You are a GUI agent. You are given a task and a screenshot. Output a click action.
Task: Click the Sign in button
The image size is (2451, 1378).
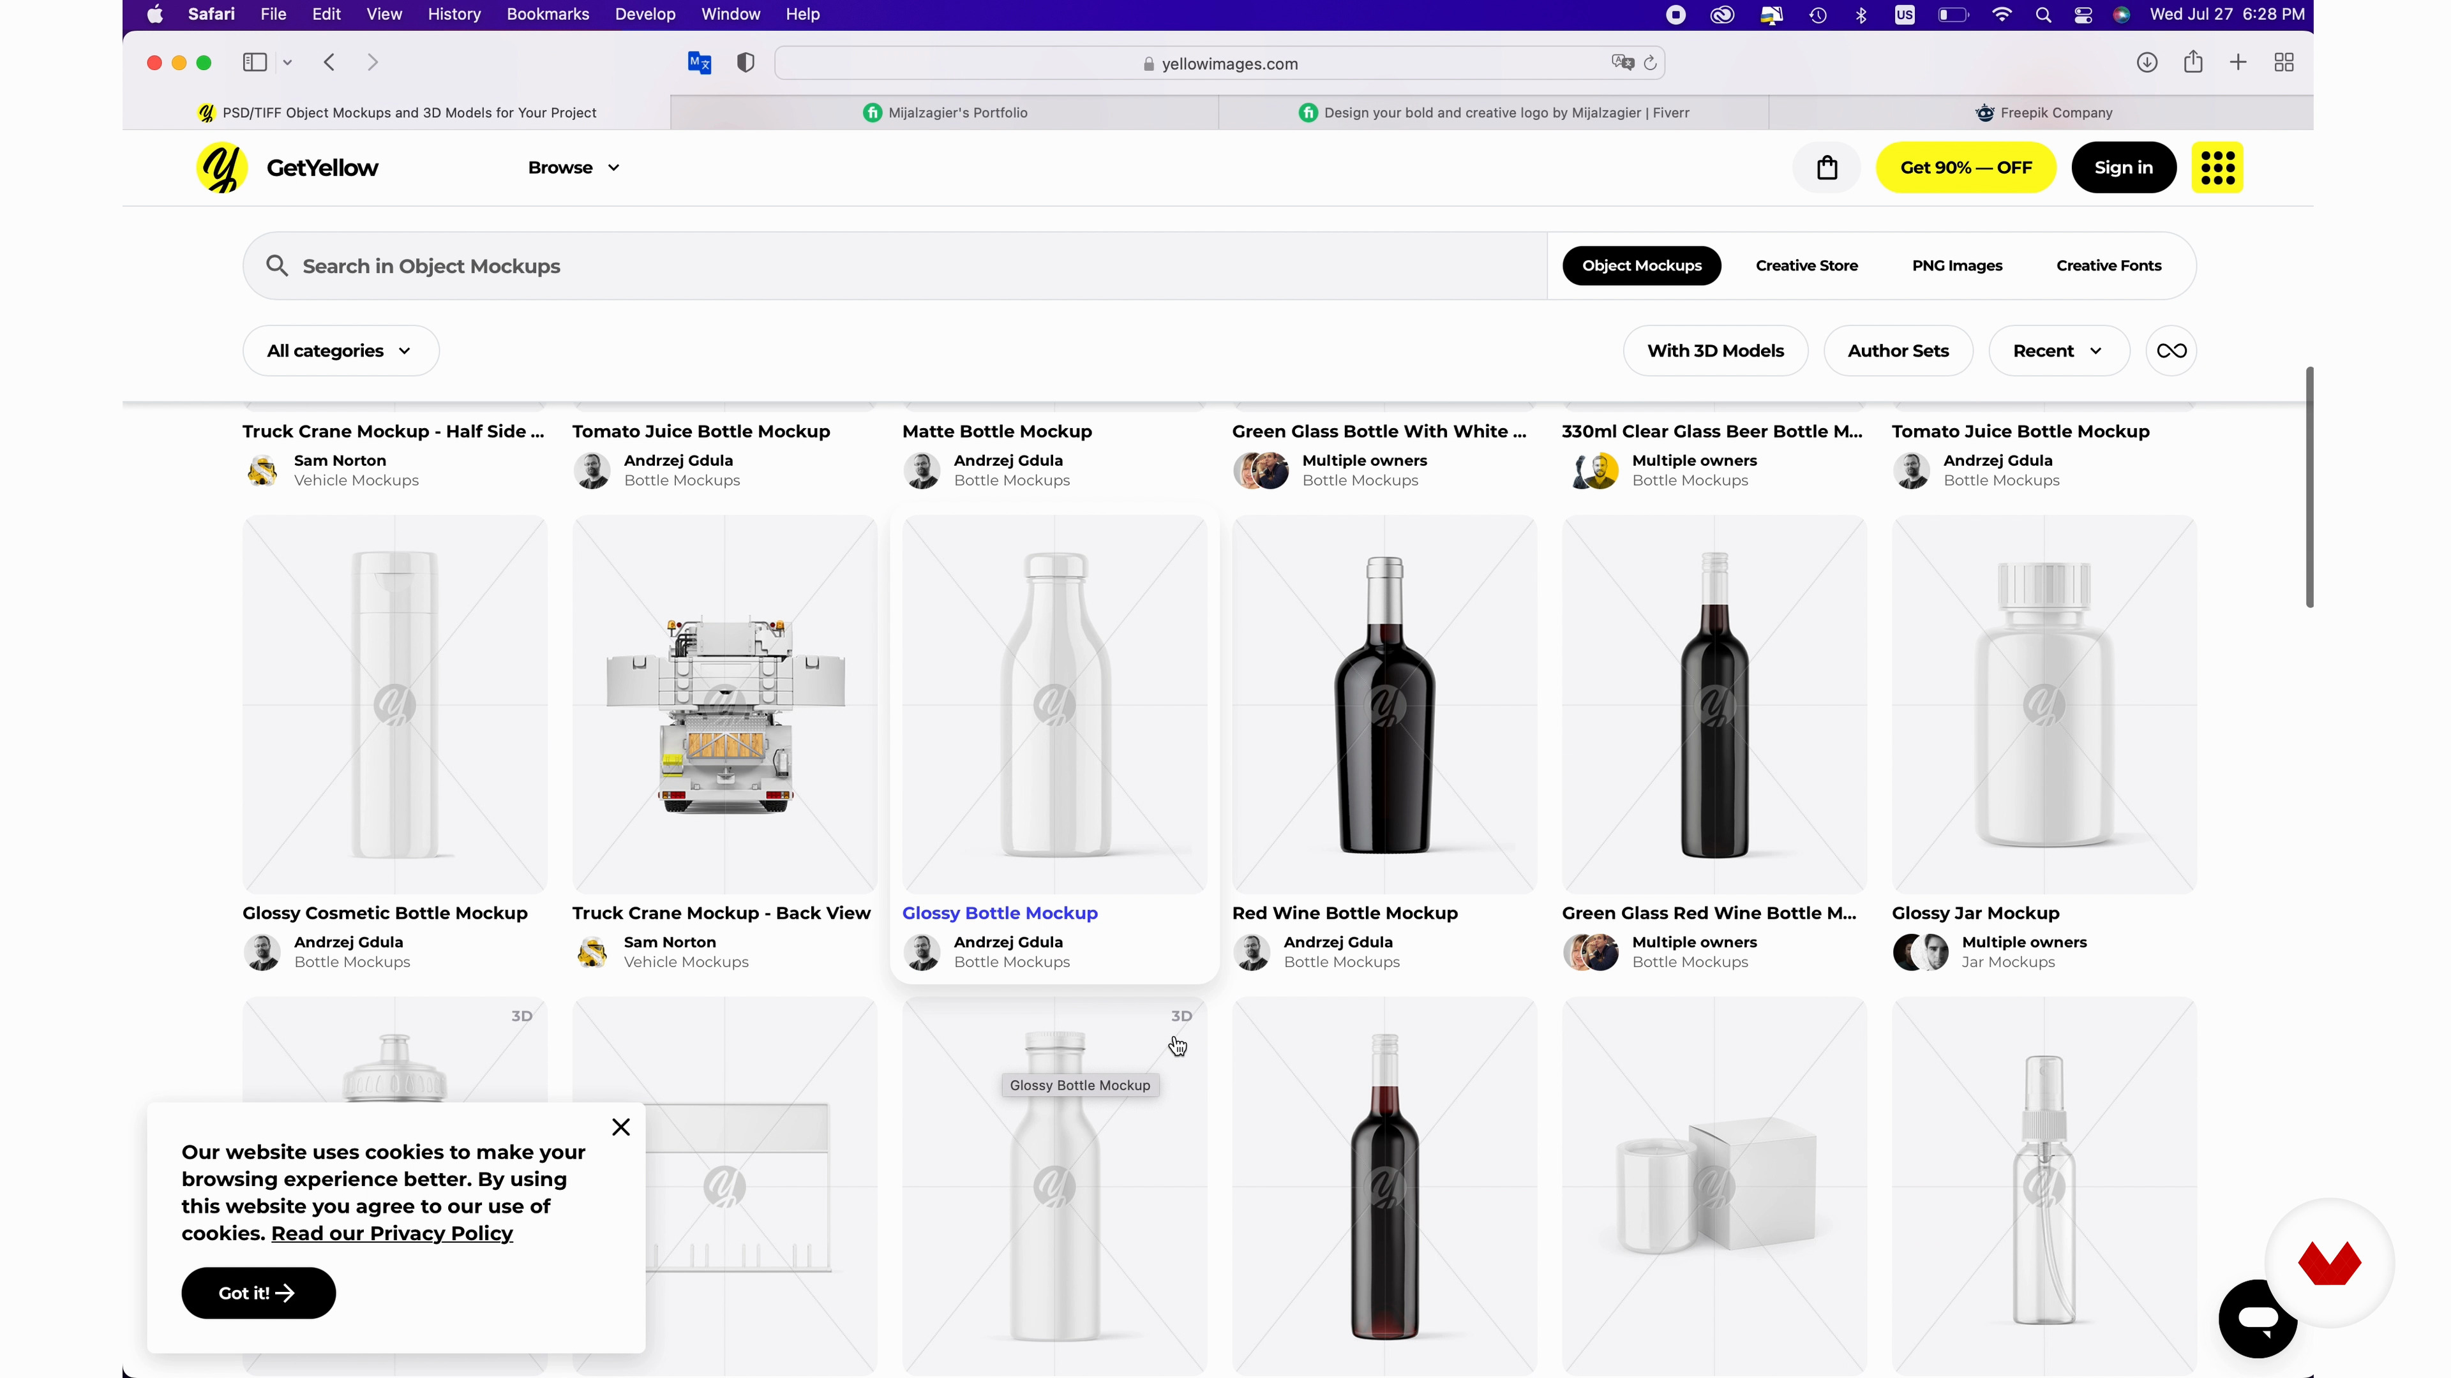point(2123,167)
